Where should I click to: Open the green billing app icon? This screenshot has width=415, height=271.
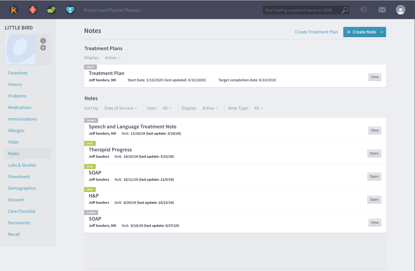pos(51,10)
